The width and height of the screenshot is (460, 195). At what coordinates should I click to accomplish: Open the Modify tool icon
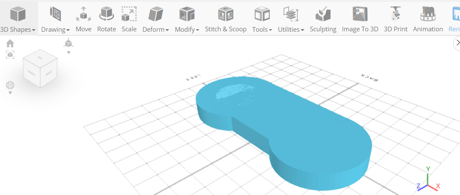[187, 14]
